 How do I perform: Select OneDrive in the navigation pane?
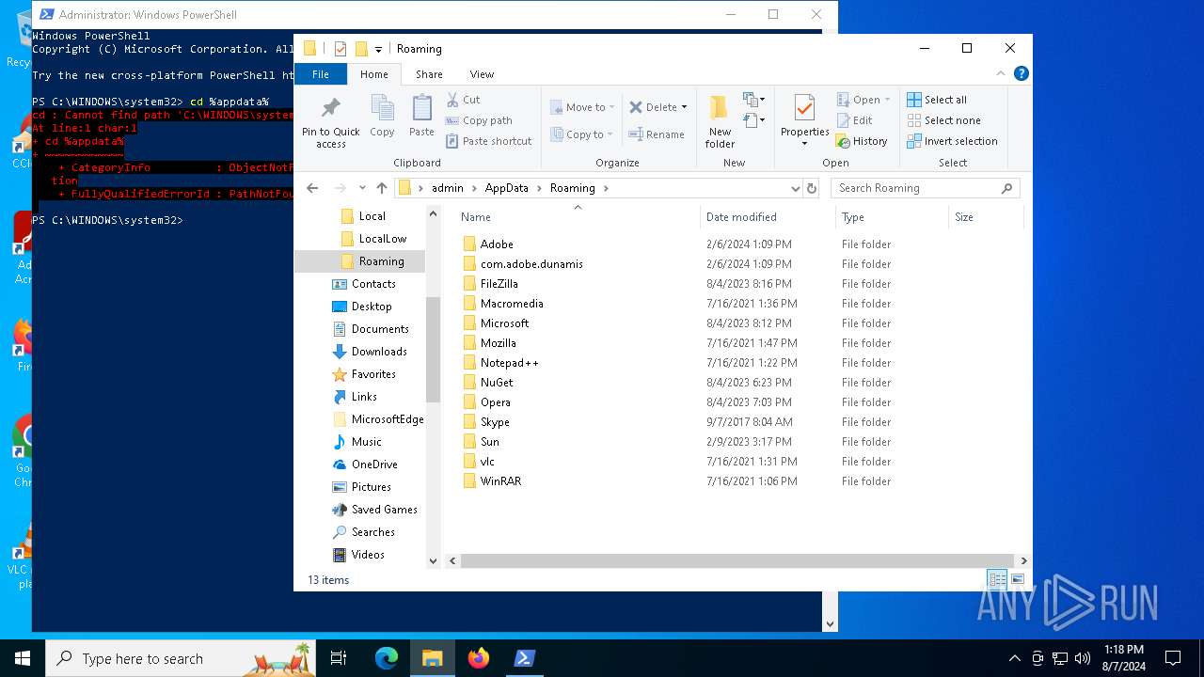coord(365,464)
